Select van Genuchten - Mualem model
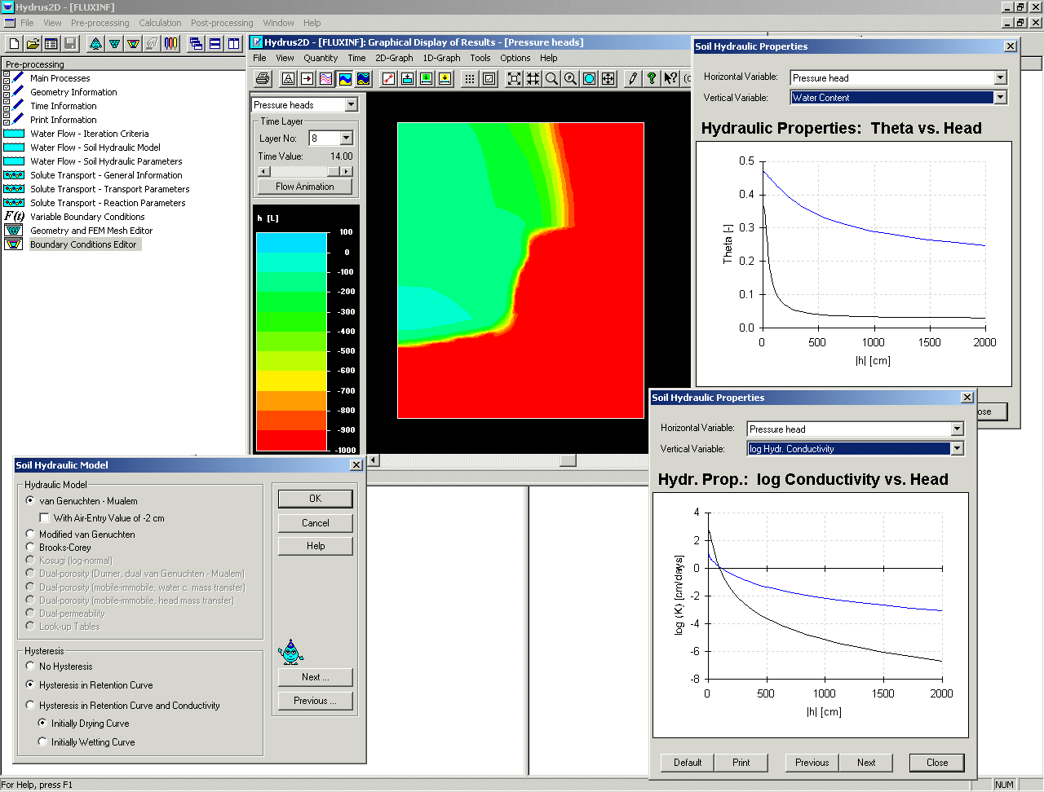1044x792 pixels. click(82, 501)
